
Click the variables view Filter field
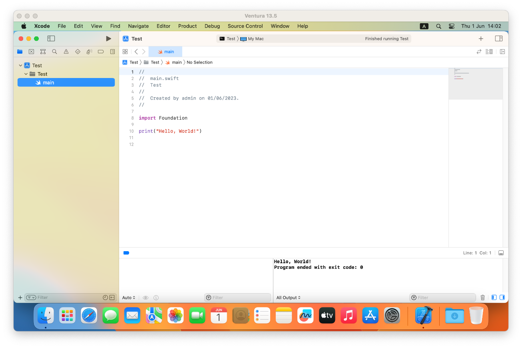pyautogui.click(x=237, y=298)
